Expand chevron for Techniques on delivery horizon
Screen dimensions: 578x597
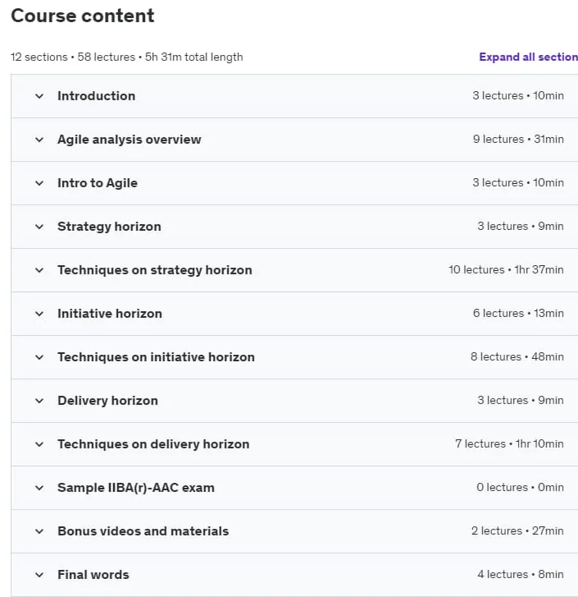coord(39,444)
